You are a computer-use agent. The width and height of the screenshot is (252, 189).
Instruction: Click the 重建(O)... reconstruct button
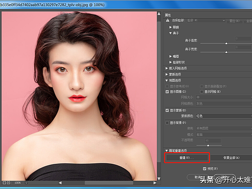point(187,157)
